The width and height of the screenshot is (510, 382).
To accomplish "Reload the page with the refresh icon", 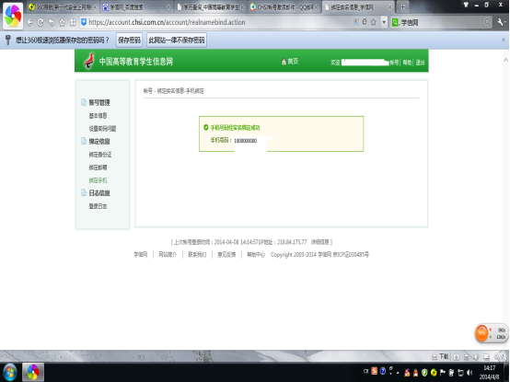I will pyautogui.click(x=41, y=22).
